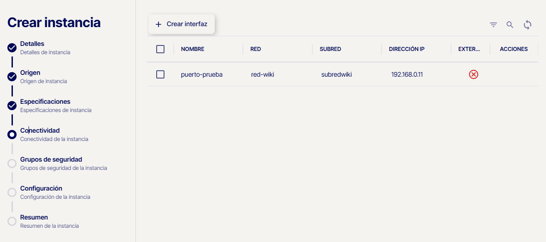The height and width of the screenshot is (242, 546).
Task: Click the red external status icon
Action: coord(473,74)
